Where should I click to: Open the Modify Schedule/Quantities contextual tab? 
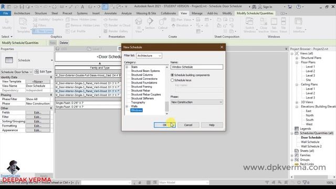pos(255,13)
